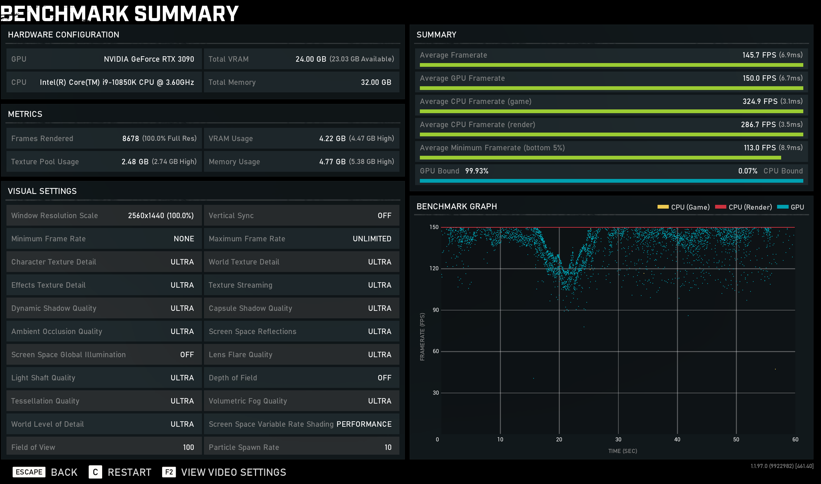
Task: Click Window Resolution Scale value
Action: tap(161, 215)
